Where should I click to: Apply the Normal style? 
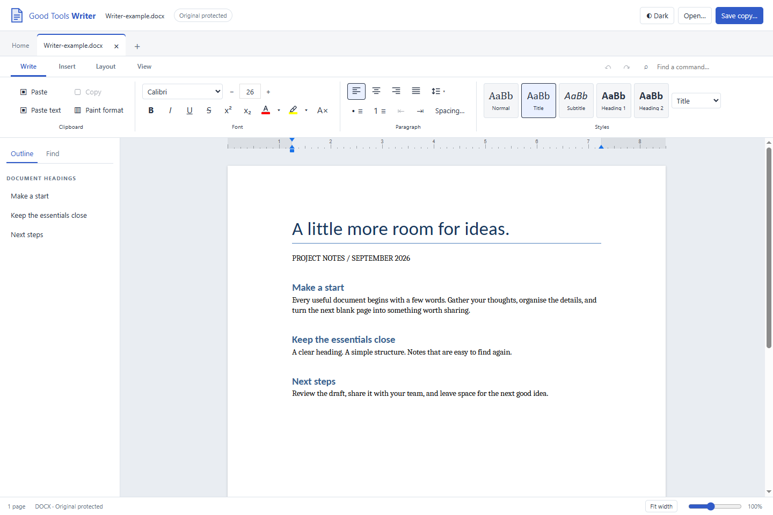501,100
